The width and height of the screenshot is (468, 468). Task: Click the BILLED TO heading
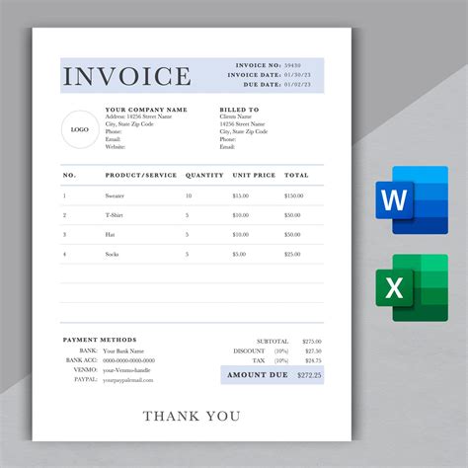(239, 110)
